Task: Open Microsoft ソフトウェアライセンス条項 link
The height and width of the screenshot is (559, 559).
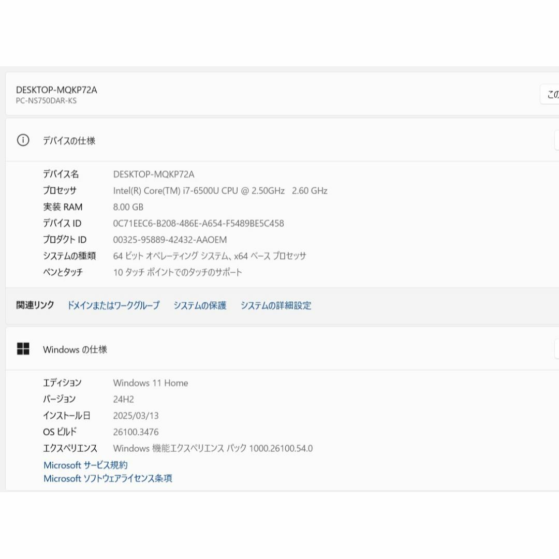Action: click(x=108, y=478)
